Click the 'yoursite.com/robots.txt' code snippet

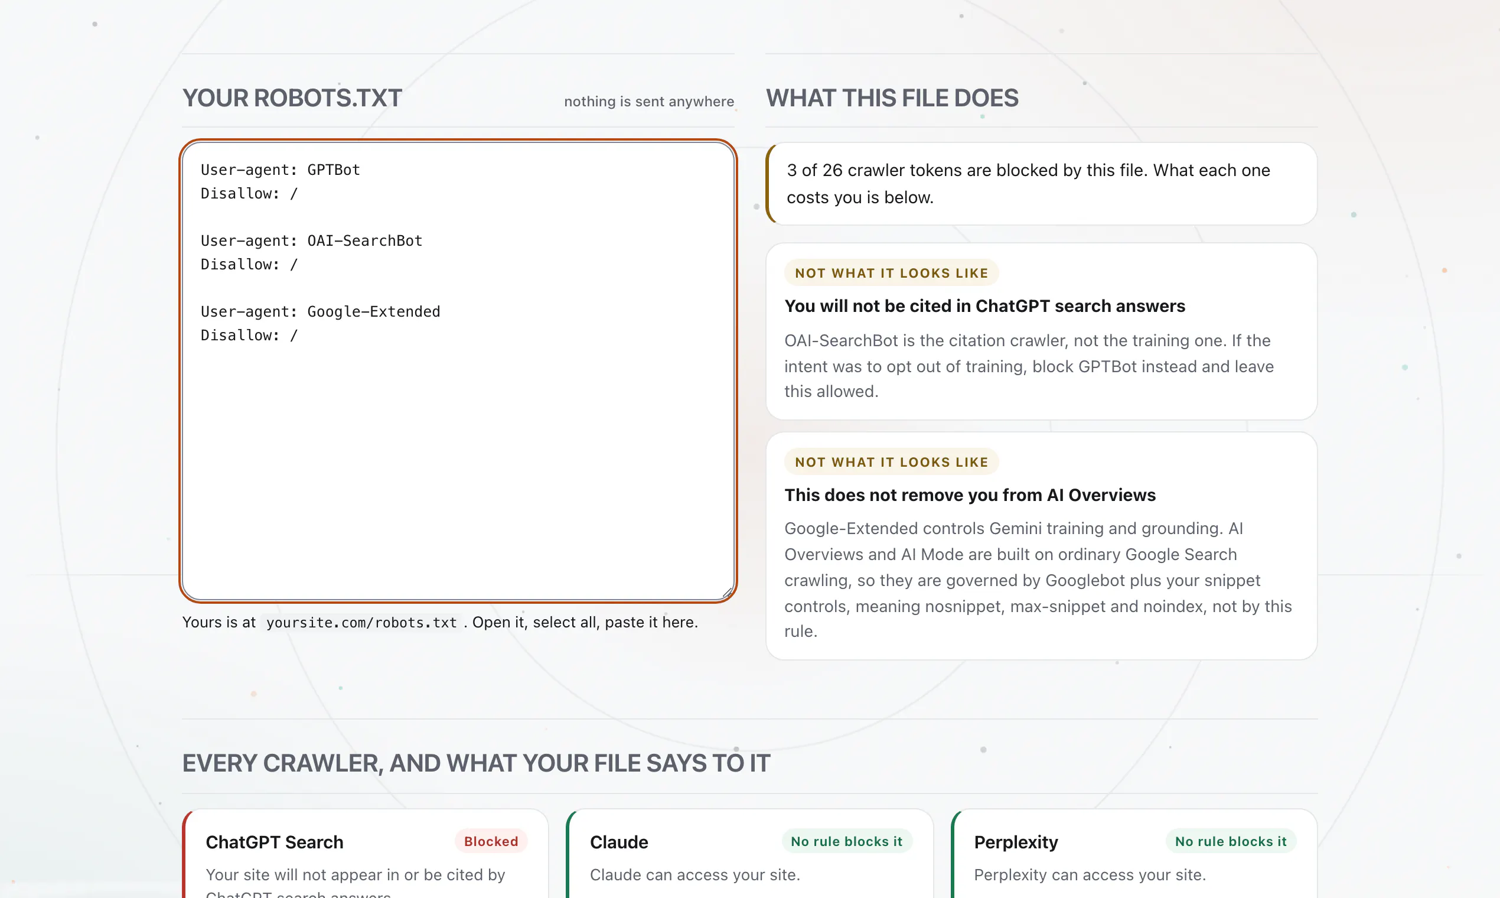[x=361, y=623]
